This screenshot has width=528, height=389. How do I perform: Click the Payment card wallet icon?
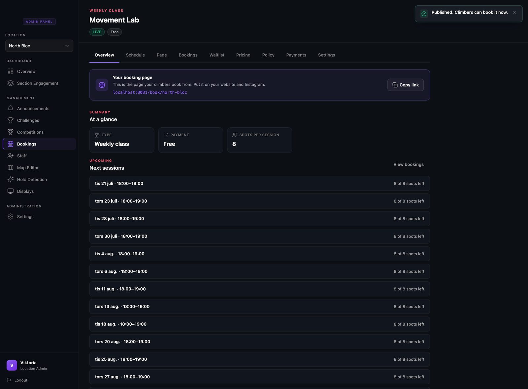166,135
